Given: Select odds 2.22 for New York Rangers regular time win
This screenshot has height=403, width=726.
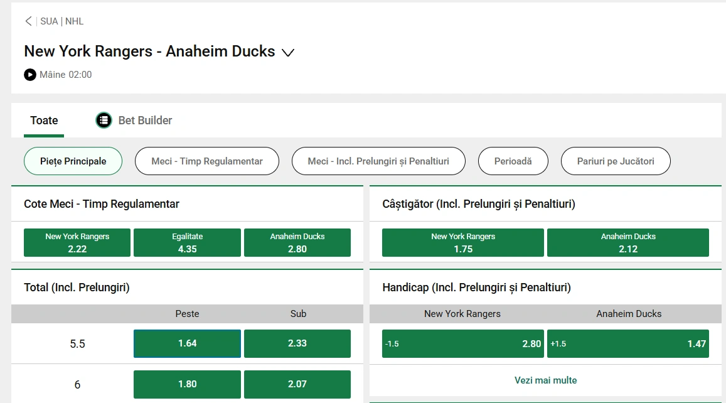Looking at the screenshot, I should [x=77, y=242].
